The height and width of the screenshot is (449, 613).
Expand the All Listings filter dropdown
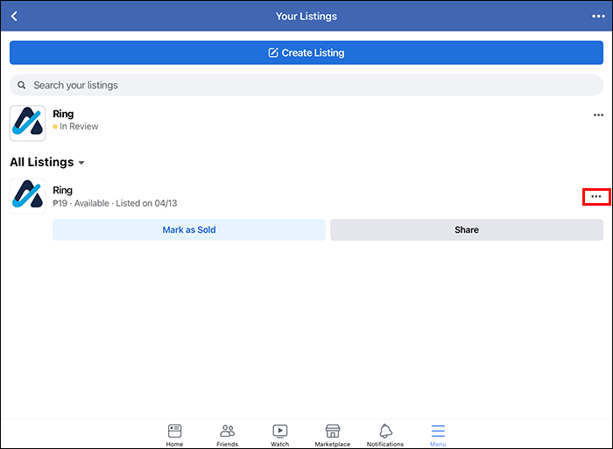coord(47,162)
